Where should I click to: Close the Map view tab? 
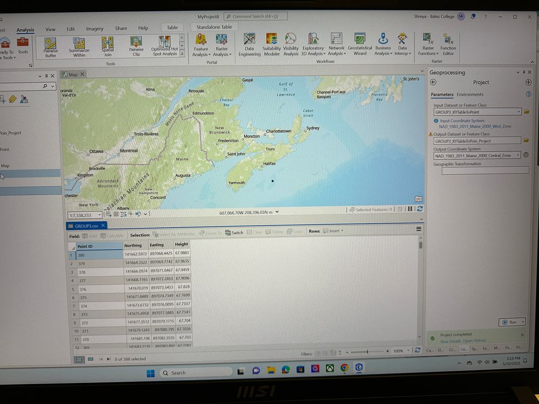pyautogui.click(x=83, y=74)
